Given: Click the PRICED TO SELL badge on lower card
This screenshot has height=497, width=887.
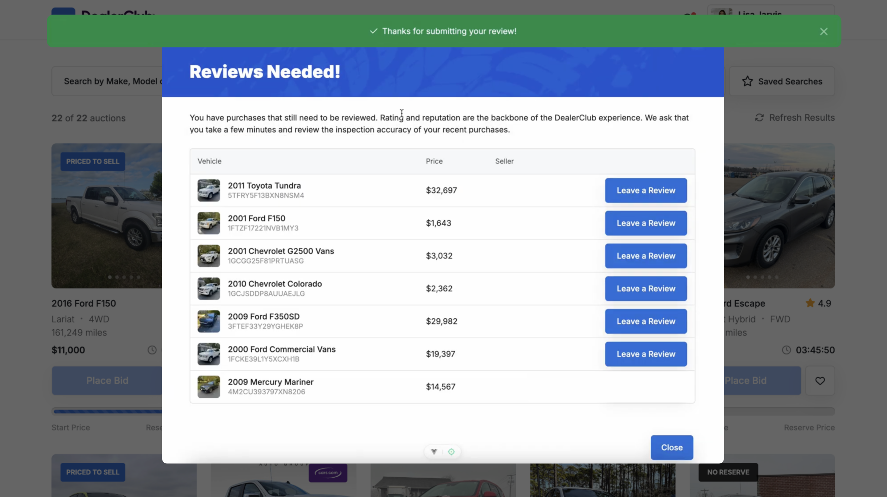Looking at the screenshot, I should [x=93, y=472].
